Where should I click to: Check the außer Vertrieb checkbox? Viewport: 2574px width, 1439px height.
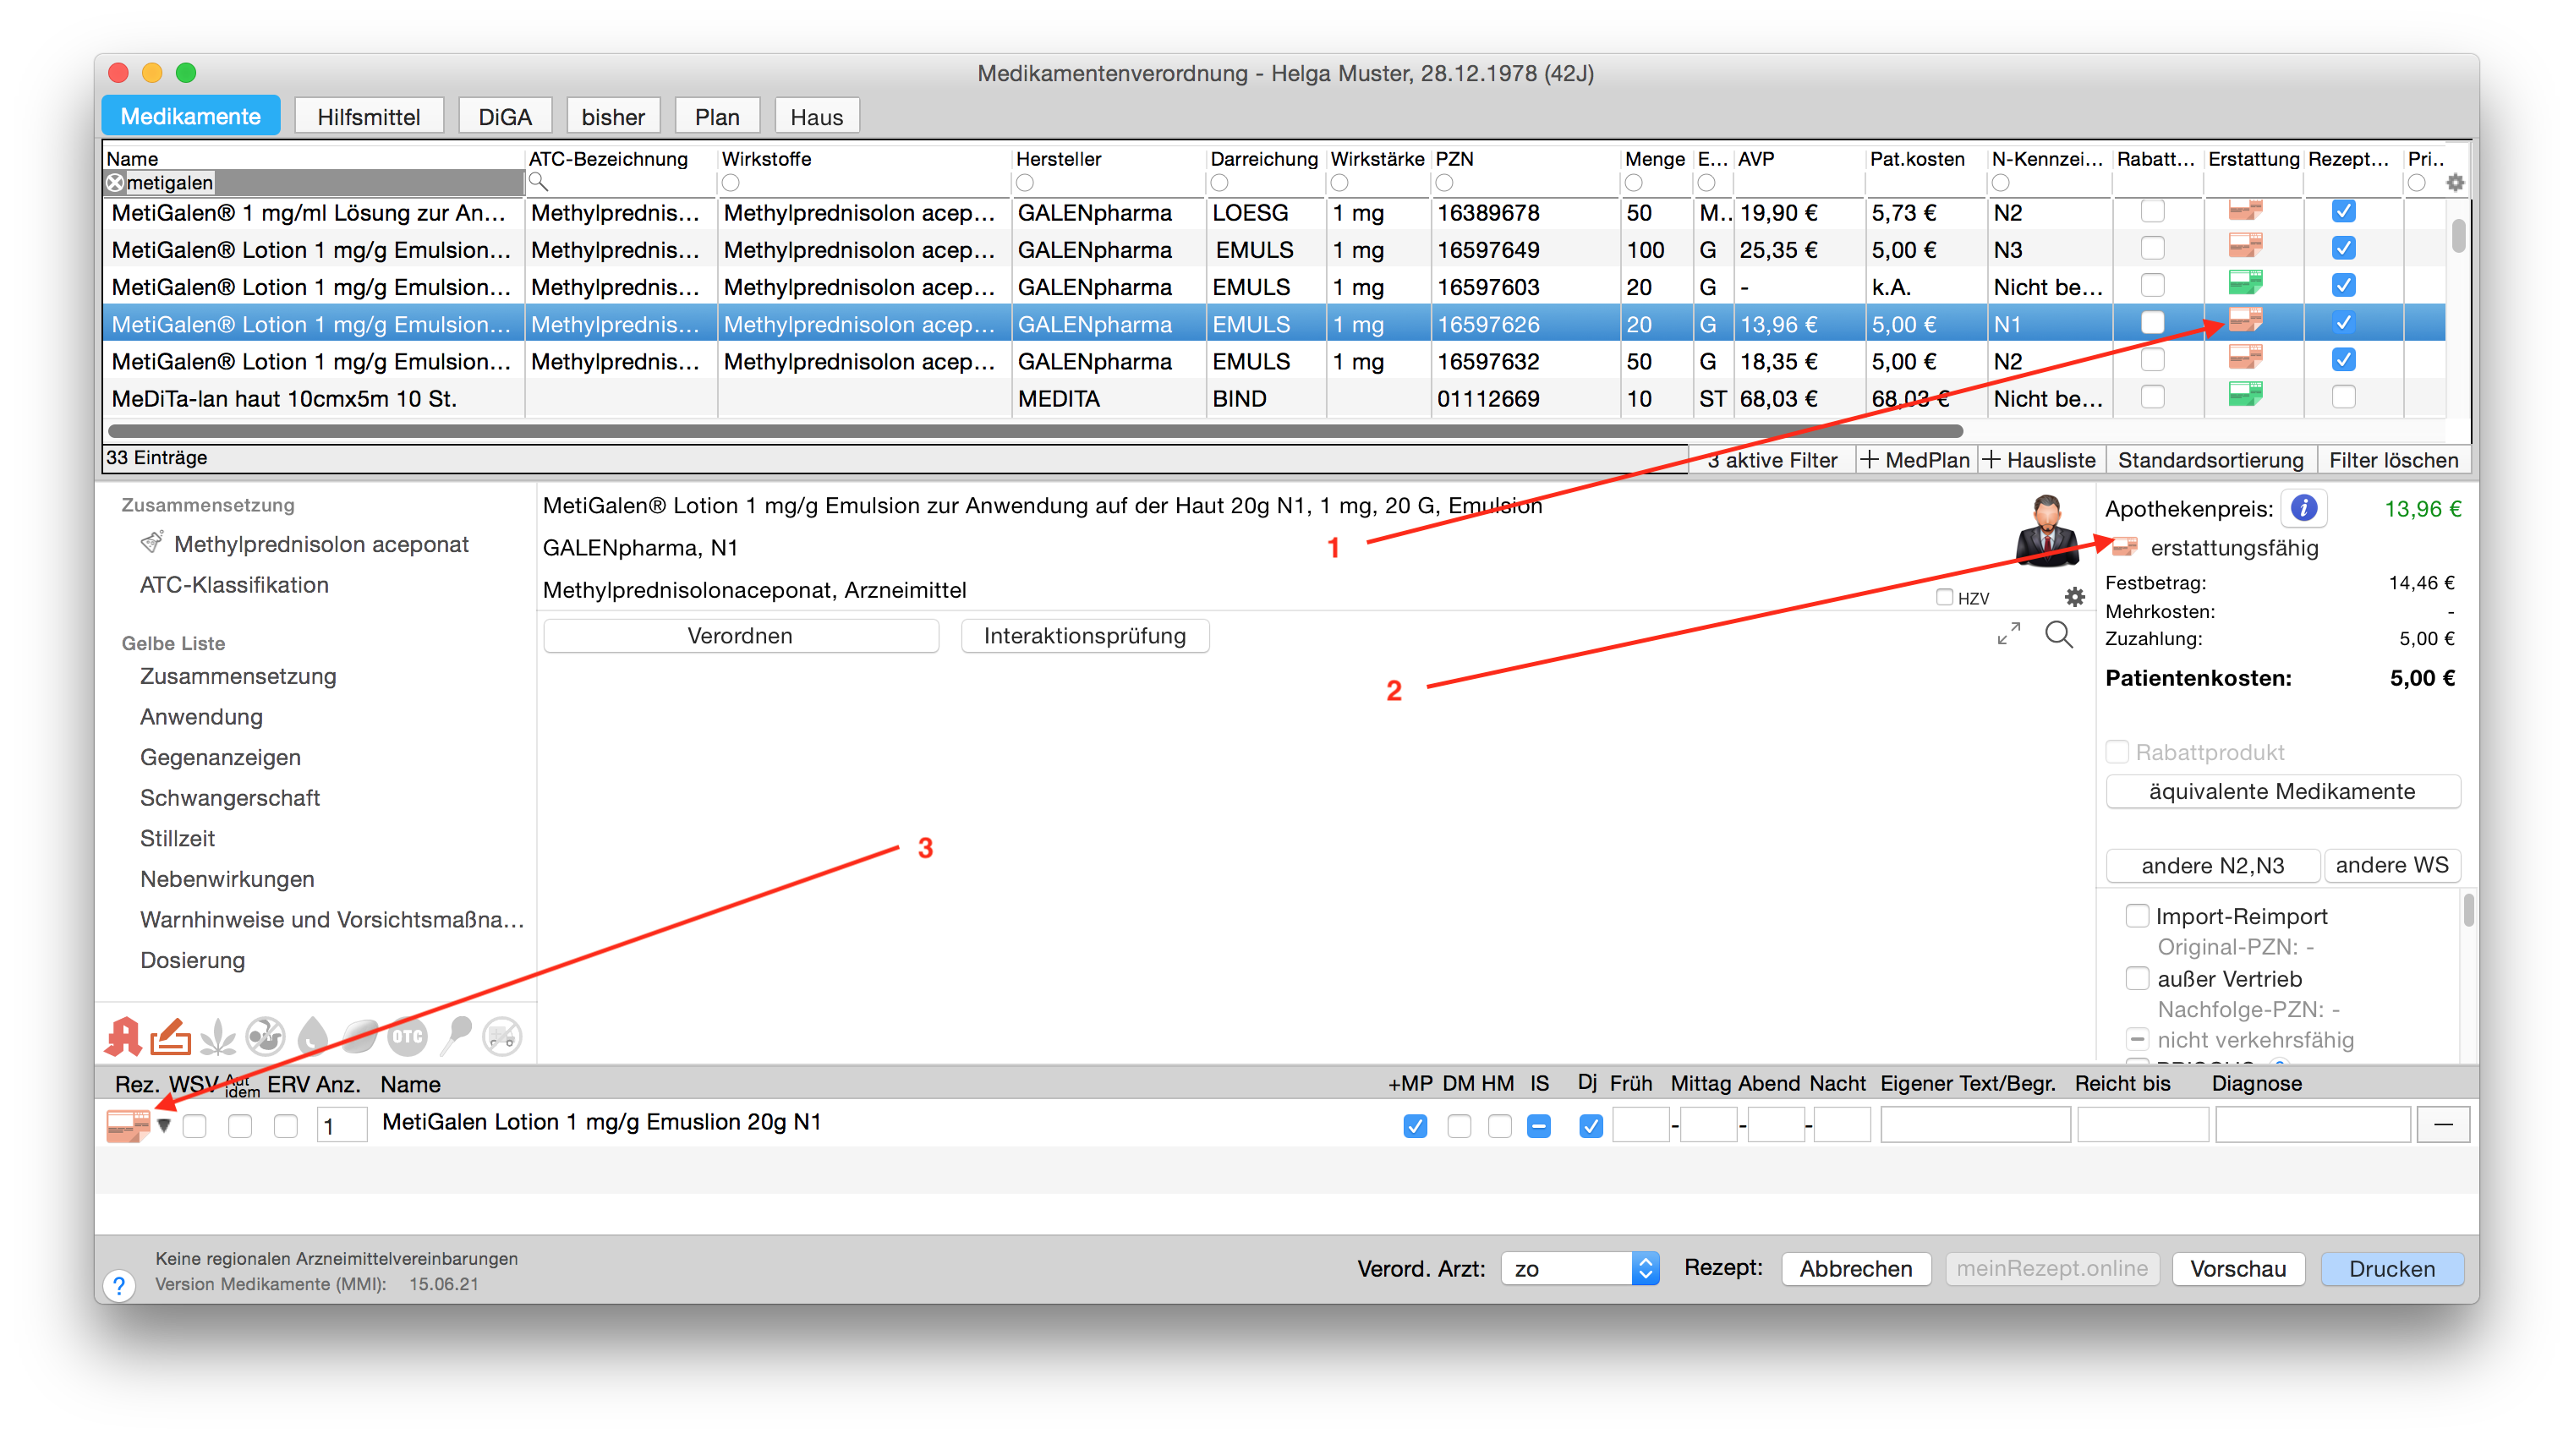click(2136, 978)
